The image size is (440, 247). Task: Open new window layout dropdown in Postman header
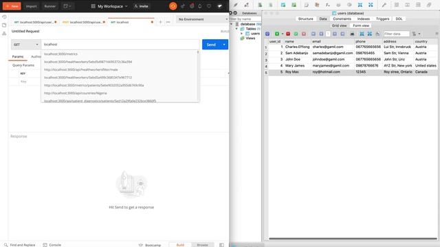[x=67, y=6]
